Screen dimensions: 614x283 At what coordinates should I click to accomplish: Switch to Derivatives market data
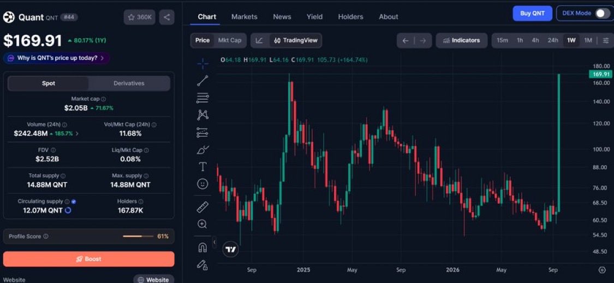129,83
